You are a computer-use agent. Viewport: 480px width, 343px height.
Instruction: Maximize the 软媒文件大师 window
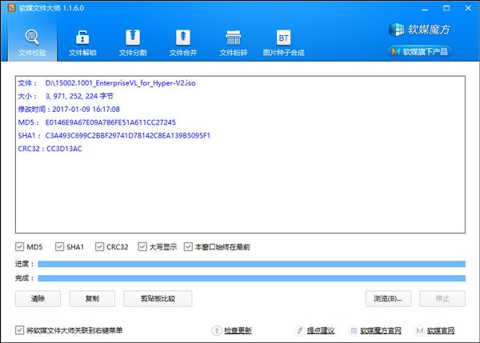click(x=446, y=8)
